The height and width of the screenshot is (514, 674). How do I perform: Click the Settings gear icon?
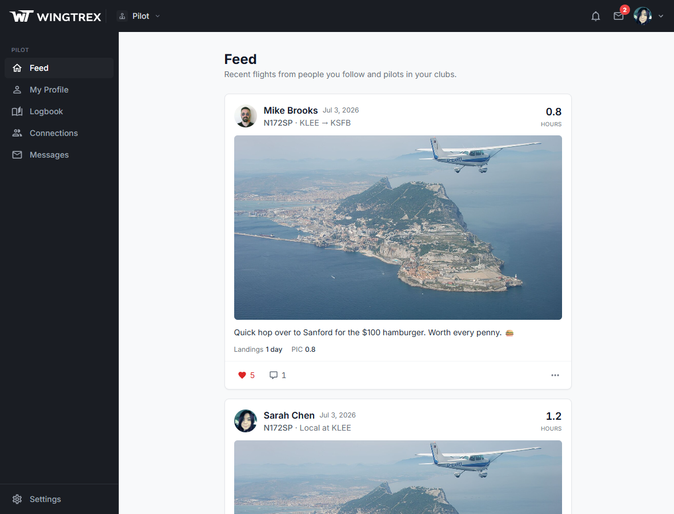[x=17, y=499]
